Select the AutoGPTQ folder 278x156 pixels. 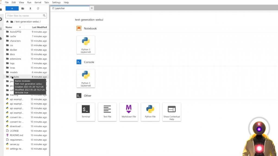click(26, 32)
